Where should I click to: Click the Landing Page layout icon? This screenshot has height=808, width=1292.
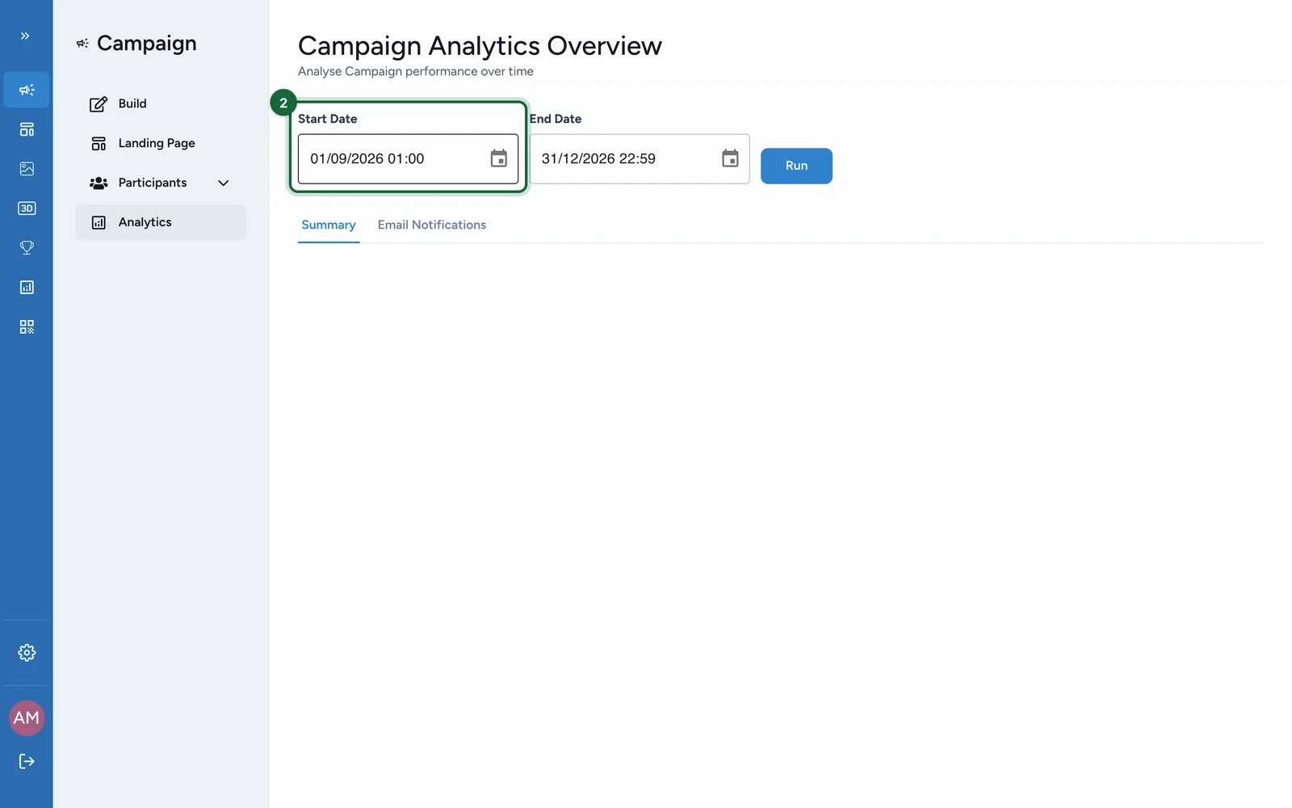pyautogui.click(x=99, y=144)
